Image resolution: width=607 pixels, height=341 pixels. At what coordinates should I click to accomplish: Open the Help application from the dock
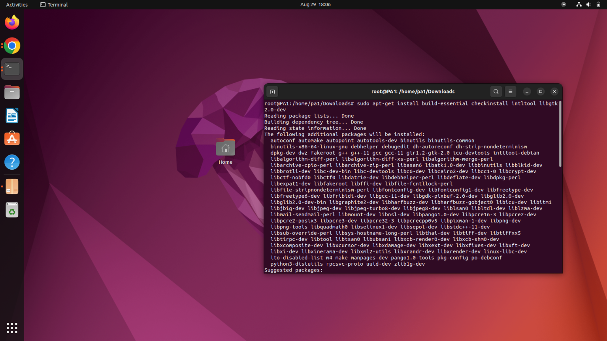pyautogui.click(x=12, y=162)
